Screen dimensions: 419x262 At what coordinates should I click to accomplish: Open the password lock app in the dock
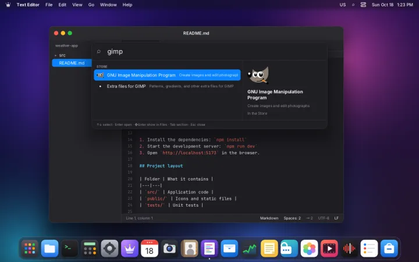pos(289,249)
